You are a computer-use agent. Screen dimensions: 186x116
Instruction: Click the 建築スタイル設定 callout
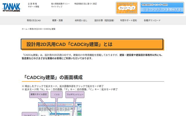click(x=39, y=95)
